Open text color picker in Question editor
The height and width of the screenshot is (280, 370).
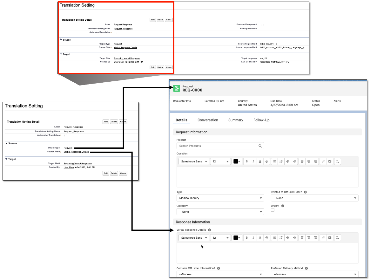(x=237, y=161)
